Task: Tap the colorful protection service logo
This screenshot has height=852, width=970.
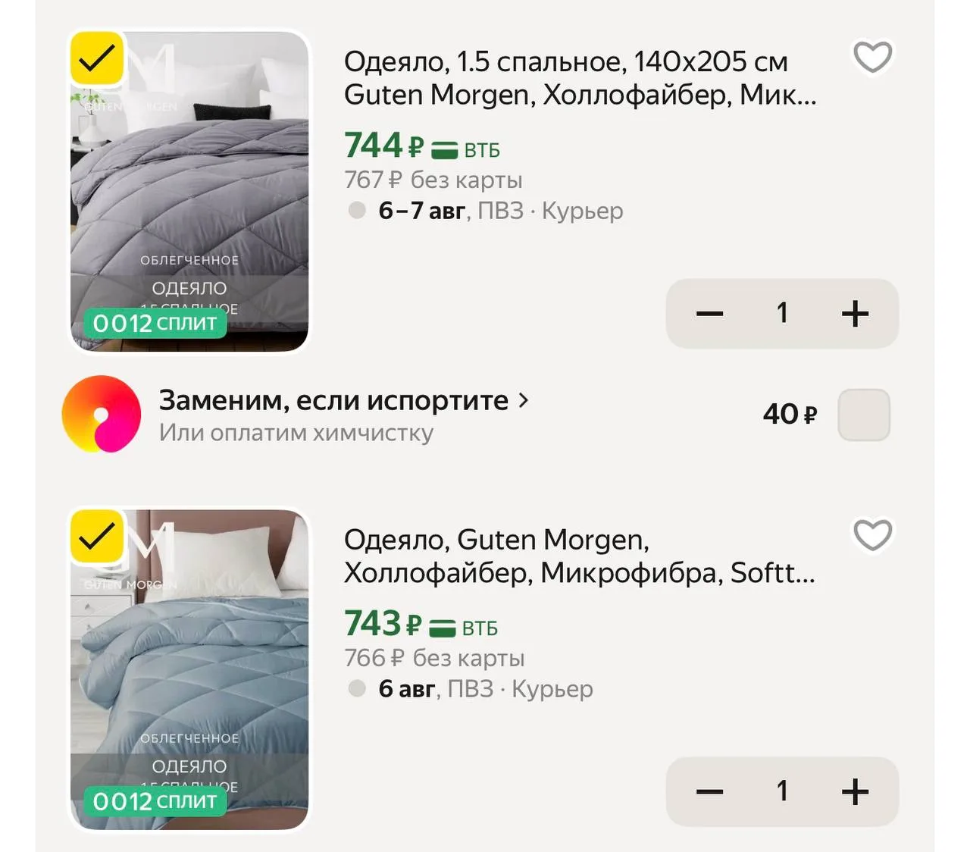Action: tap(102, 414)
